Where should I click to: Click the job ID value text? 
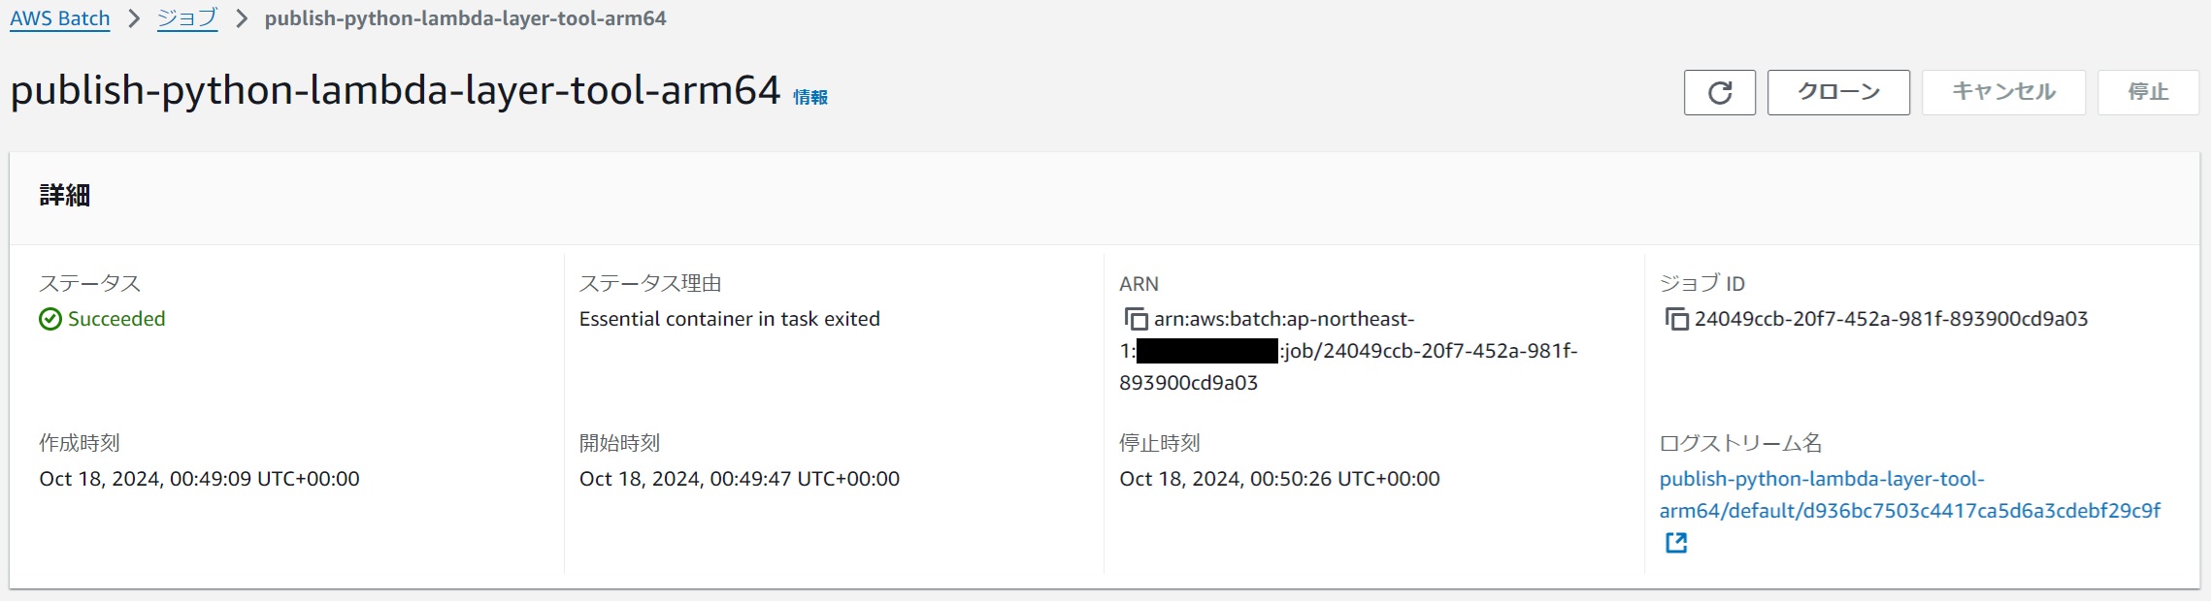1891,319
